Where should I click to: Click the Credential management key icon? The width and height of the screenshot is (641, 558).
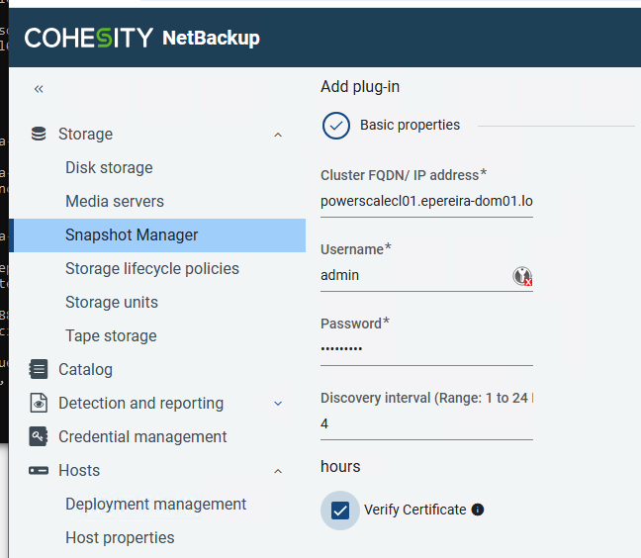(x=39, y=436)
